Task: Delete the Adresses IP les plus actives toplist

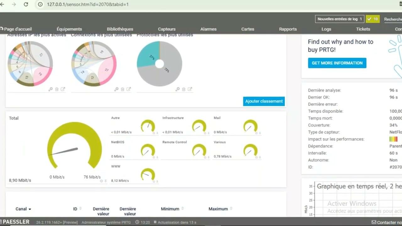Action: coord(57,89)
